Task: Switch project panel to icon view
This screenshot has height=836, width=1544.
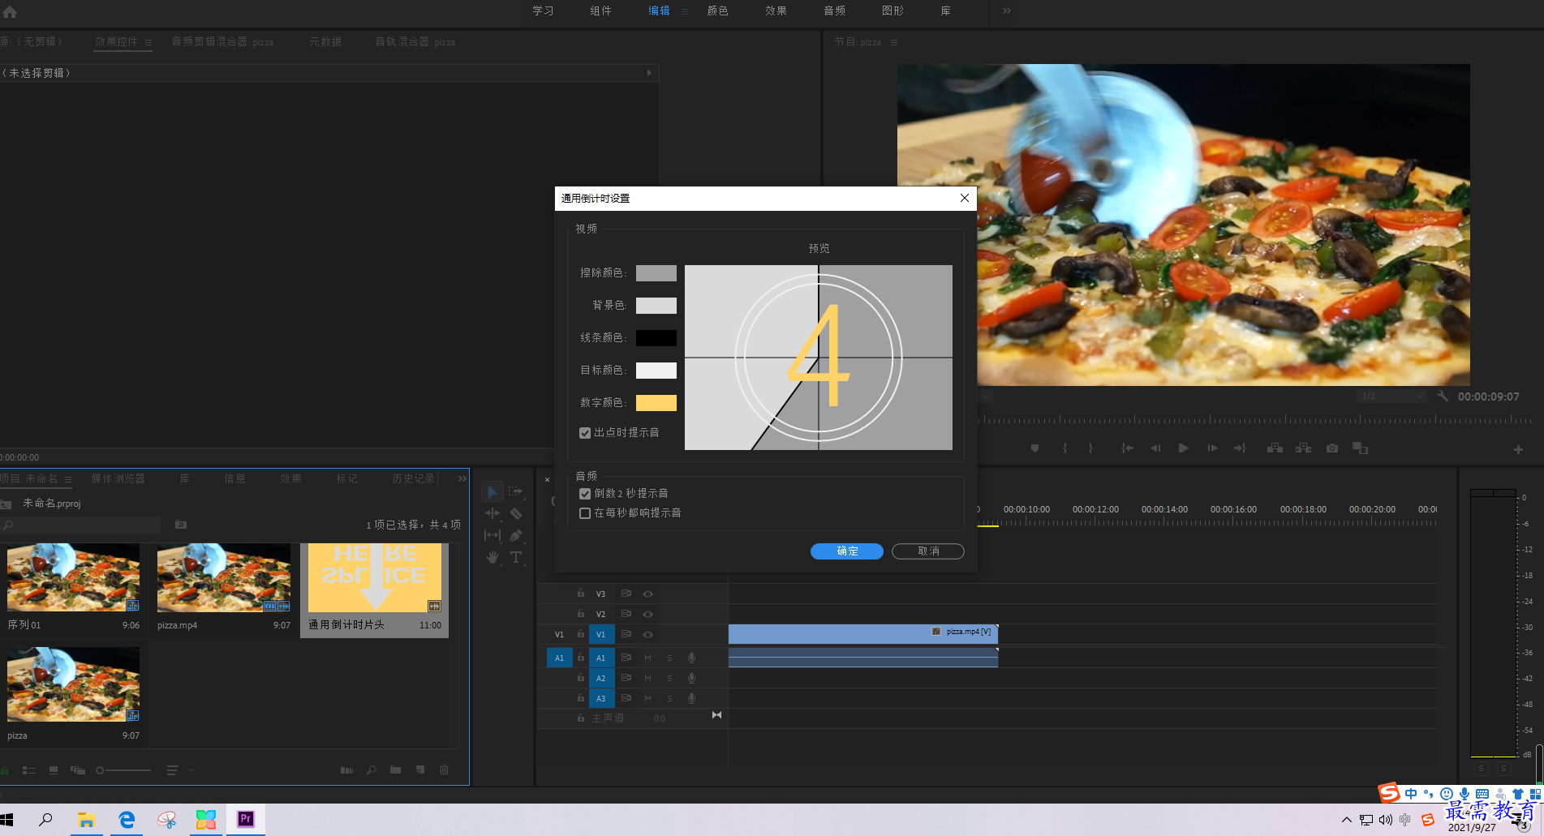Action: pos(54,770)
